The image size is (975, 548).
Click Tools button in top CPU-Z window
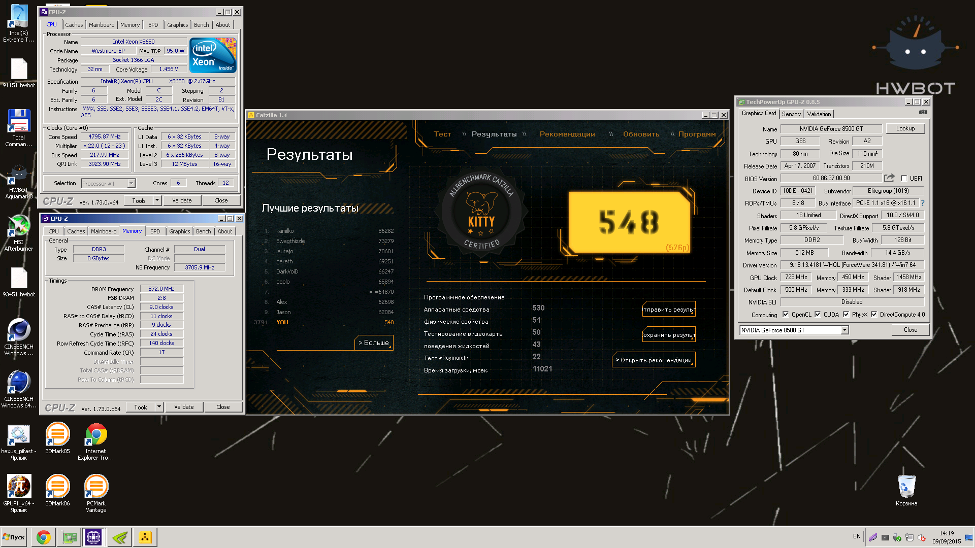(139, 200)
